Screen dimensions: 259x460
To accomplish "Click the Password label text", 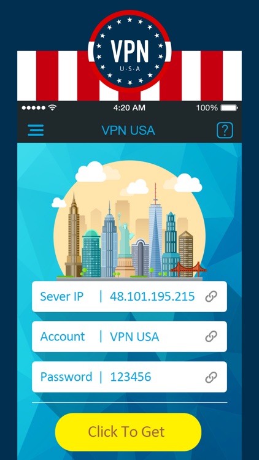I will coord(66,377).
